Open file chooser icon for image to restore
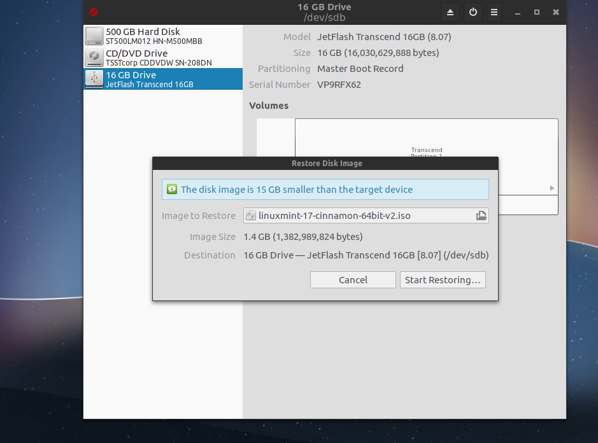598x443 pixels. pyautogui.click(x=481, y=216)
